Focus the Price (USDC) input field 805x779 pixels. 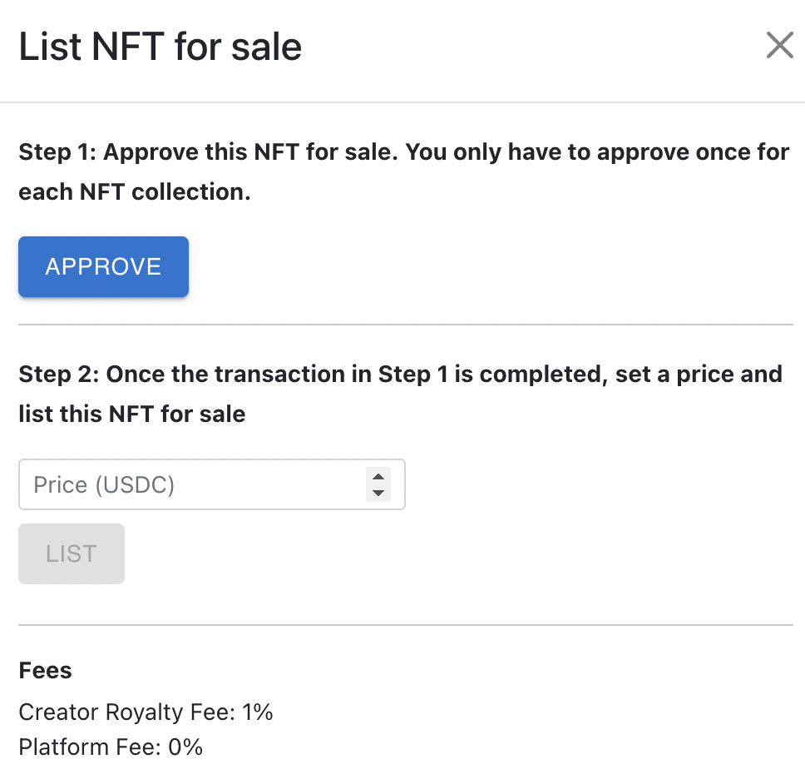pyautogui.click(x=191, y=484)
